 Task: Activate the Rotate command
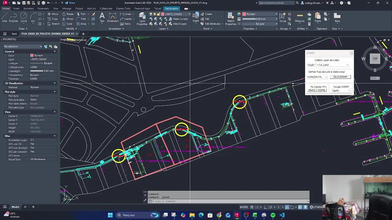point(68,14)
